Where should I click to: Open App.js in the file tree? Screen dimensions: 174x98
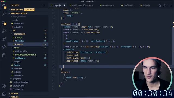(17, 65)
